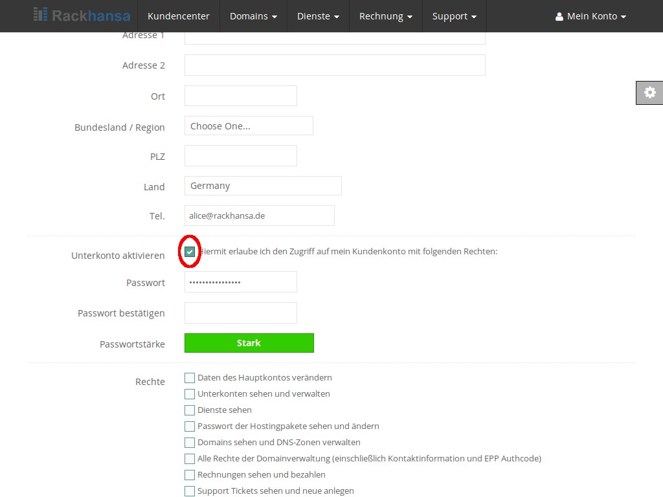Click the green Passwortstärke bar
The width and height of the screenshot is (663, 497).
point(249,343)
